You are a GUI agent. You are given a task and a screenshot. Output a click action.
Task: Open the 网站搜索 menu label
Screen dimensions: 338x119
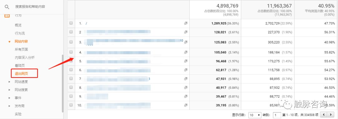click(21, 90)
